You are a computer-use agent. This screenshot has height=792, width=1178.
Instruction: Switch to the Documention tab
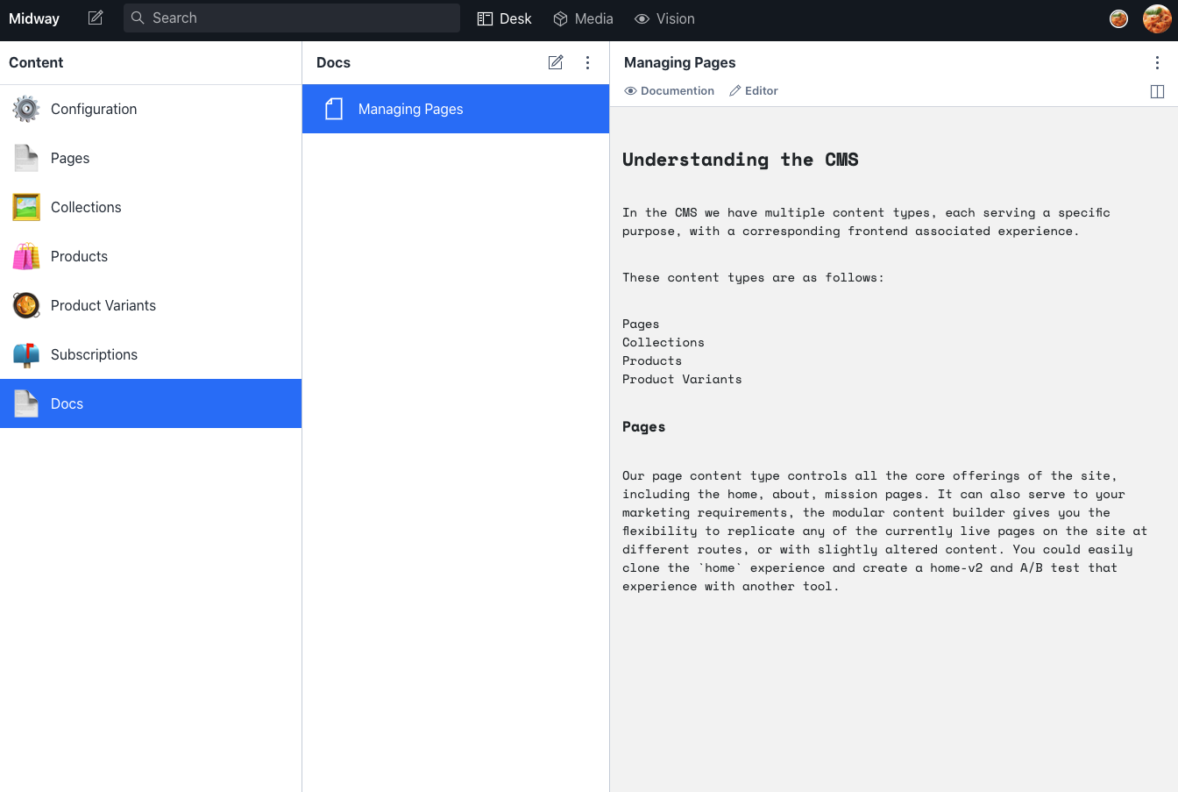pyautogui.click(x=669, y=90)
